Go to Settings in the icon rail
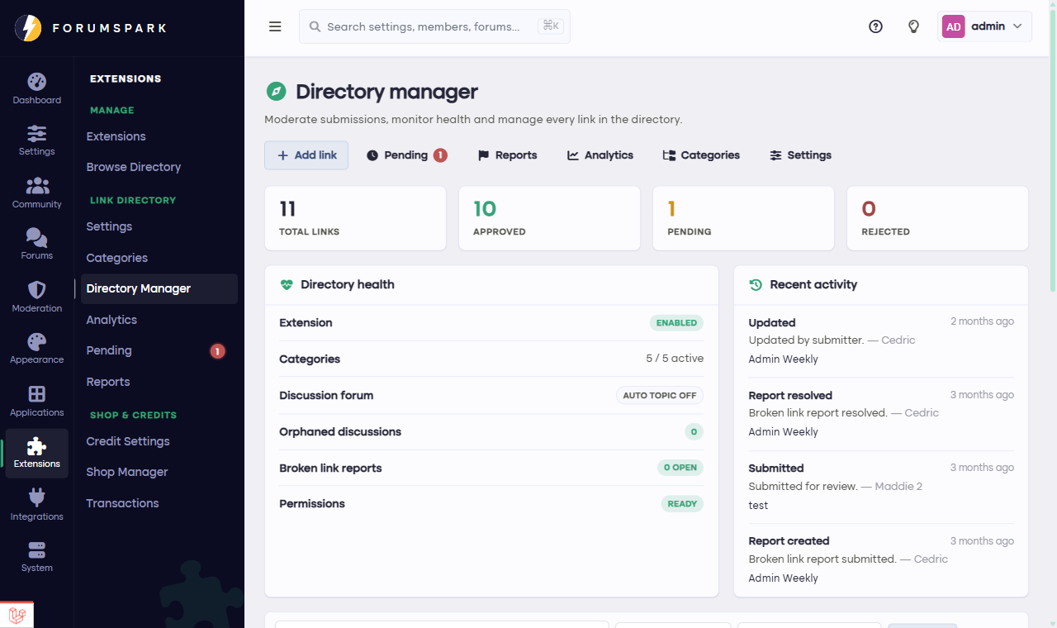This screenshot has width=1057, height=628. tap(36, 140)
